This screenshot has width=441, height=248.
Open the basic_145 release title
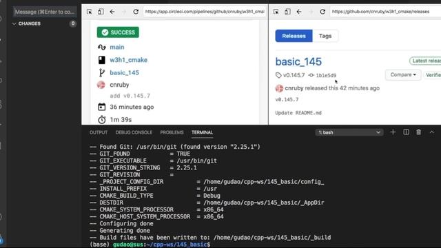(x=298, y=61)
